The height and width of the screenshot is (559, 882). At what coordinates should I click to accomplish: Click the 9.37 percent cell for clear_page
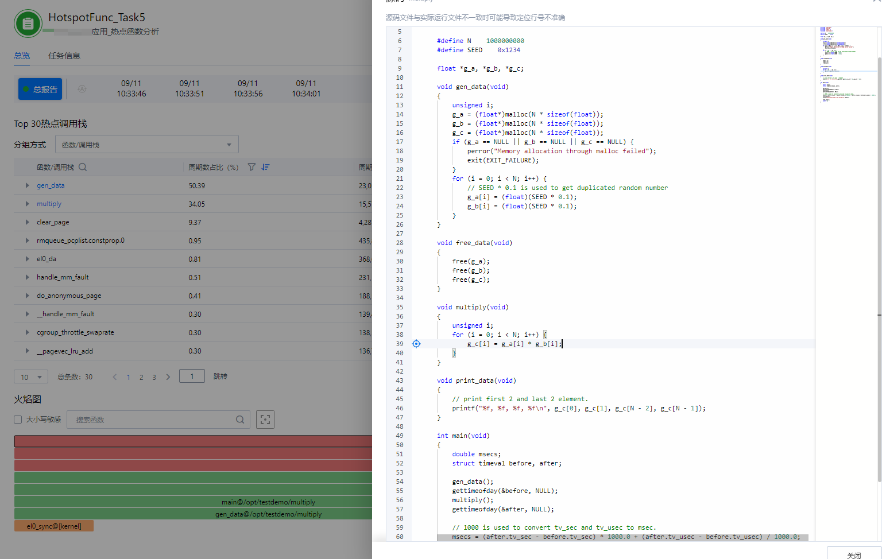tap(195, 222)
